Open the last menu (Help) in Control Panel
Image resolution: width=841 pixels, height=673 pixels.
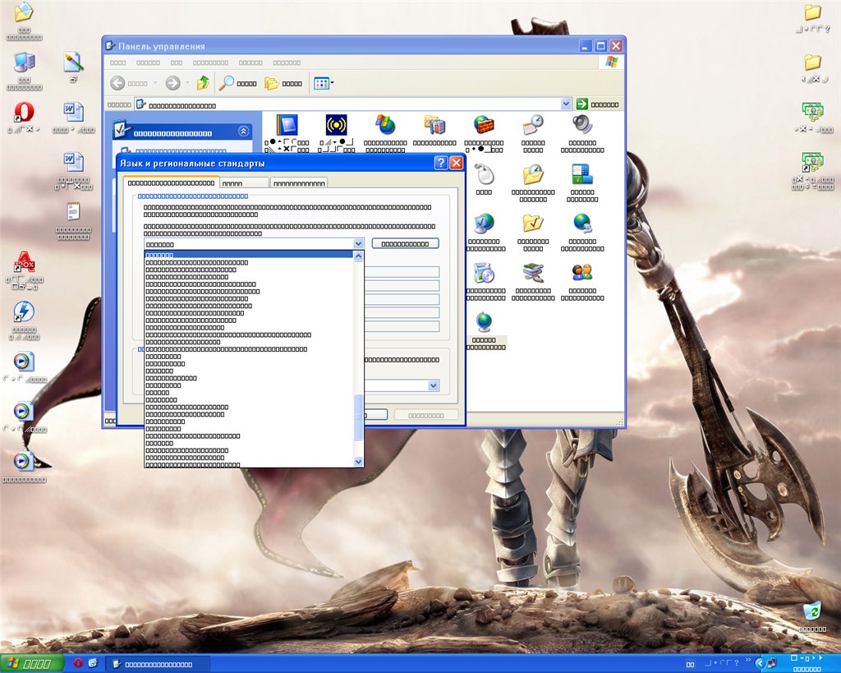pos(287,62)
